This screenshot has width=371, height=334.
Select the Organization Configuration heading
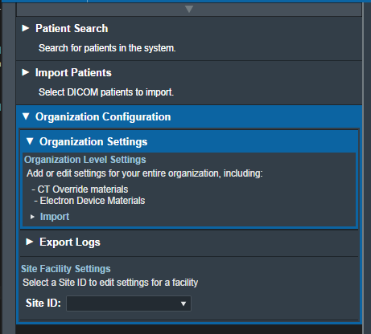[103, 117]
